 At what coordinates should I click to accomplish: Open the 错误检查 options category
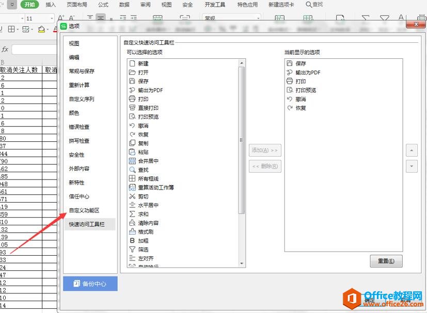pos(79,127)
